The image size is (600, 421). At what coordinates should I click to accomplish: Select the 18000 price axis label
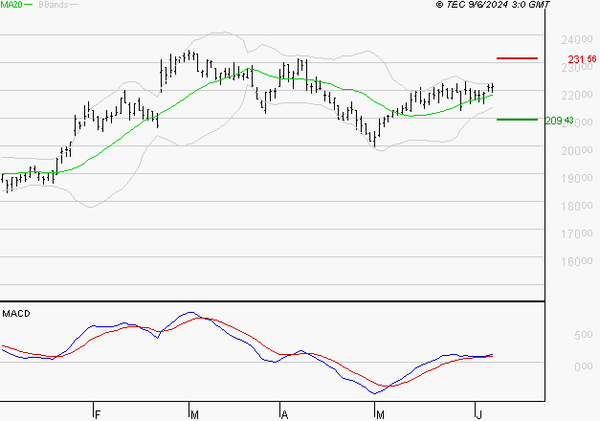pyautogui.click(x=577, y=206)
